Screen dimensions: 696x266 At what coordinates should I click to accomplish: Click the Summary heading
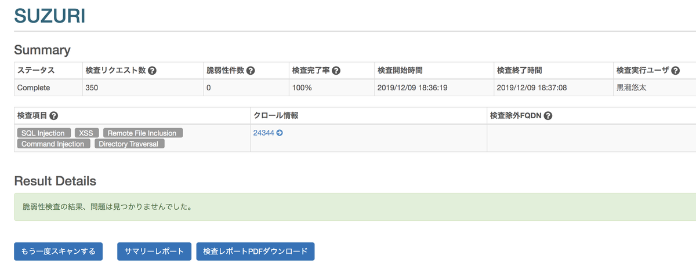42,50
